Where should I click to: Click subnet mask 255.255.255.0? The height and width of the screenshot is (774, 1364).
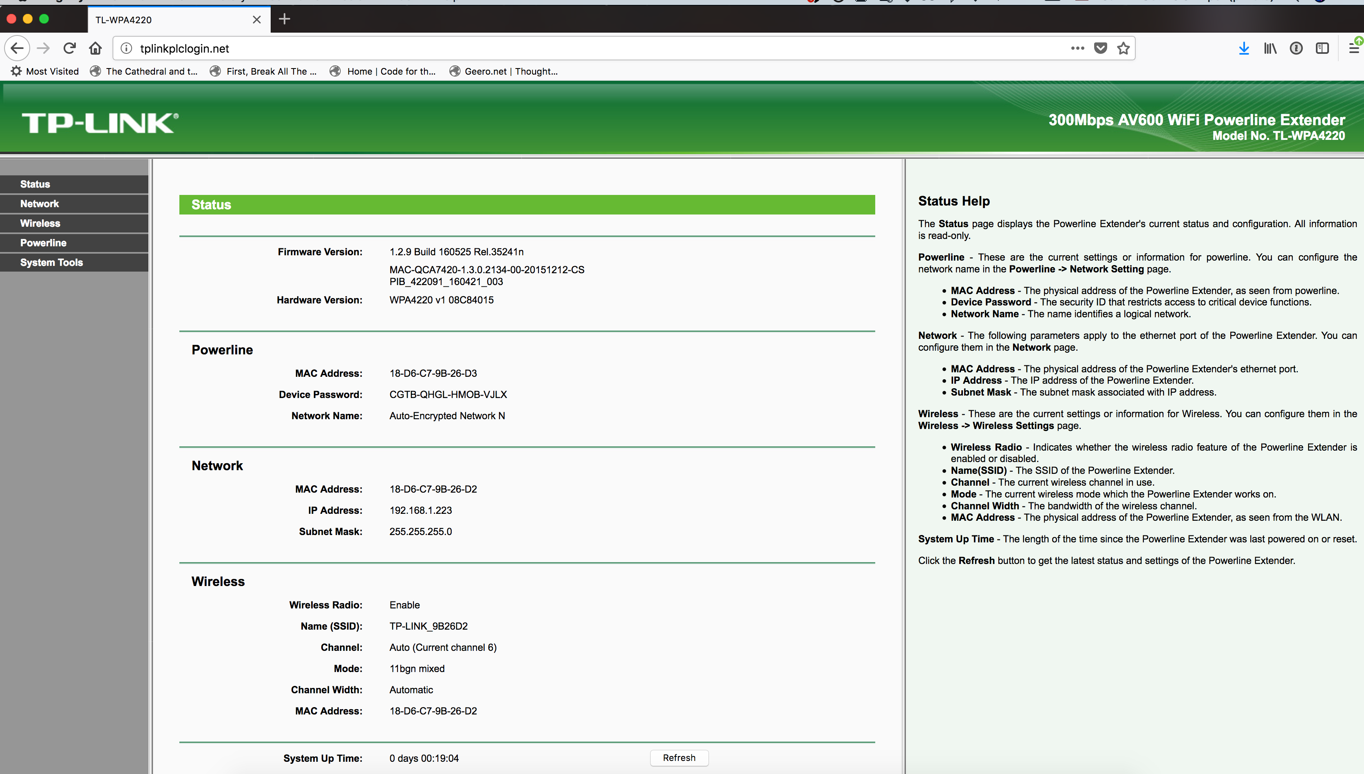420,532
